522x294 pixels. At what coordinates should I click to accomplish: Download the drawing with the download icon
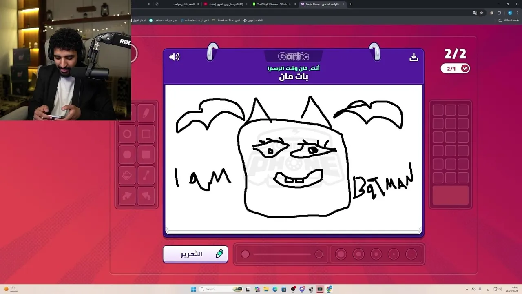(x=414, y=57)
